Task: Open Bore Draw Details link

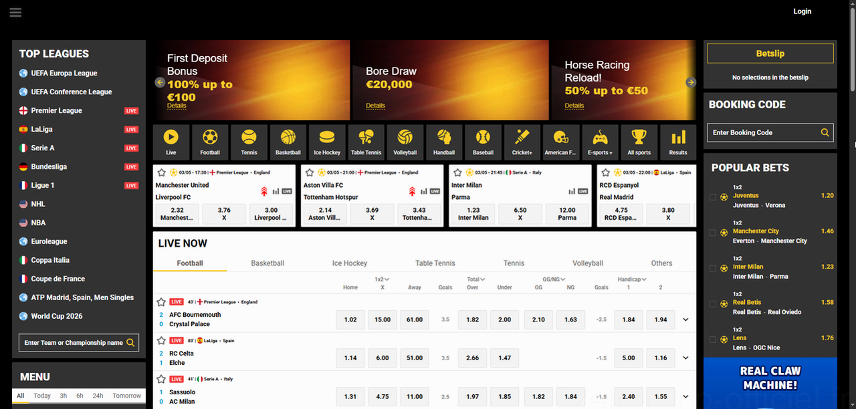Action: click(x=375, y=106)
